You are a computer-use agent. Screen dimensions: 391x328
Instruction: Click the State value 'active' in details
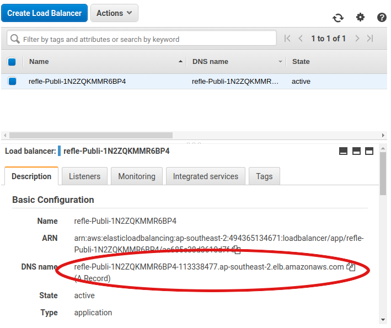(84, 295)
